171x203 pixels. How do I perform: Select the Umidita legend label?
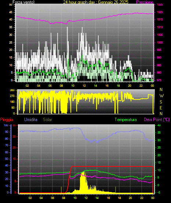(31, 120)
